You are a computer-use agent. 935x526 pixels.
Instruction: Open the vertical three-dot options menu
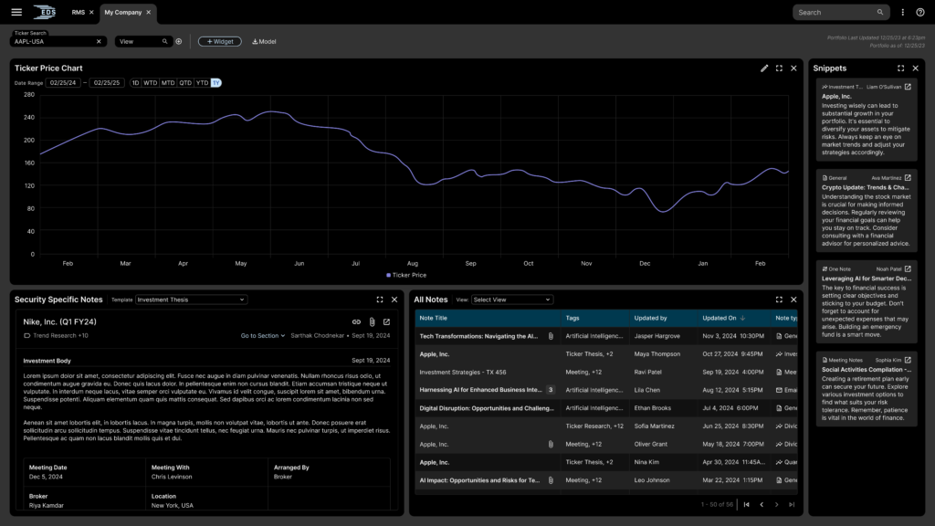pos(903,13)
